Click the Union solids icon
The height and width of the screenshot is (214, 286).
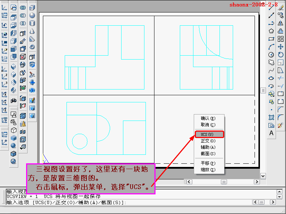(23, 7)
